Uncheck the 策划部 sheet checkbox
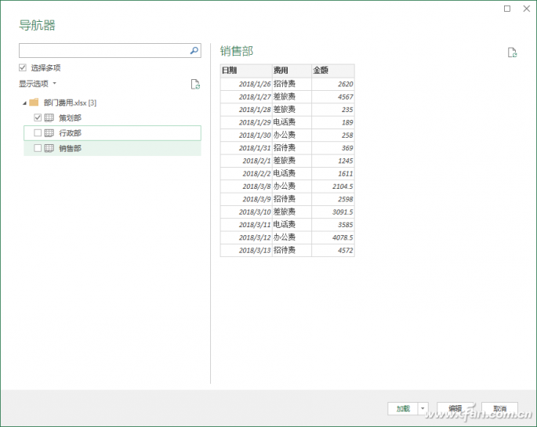Viewport: 537px width, 427px height. pyautogui.click(x=38, y=118)
